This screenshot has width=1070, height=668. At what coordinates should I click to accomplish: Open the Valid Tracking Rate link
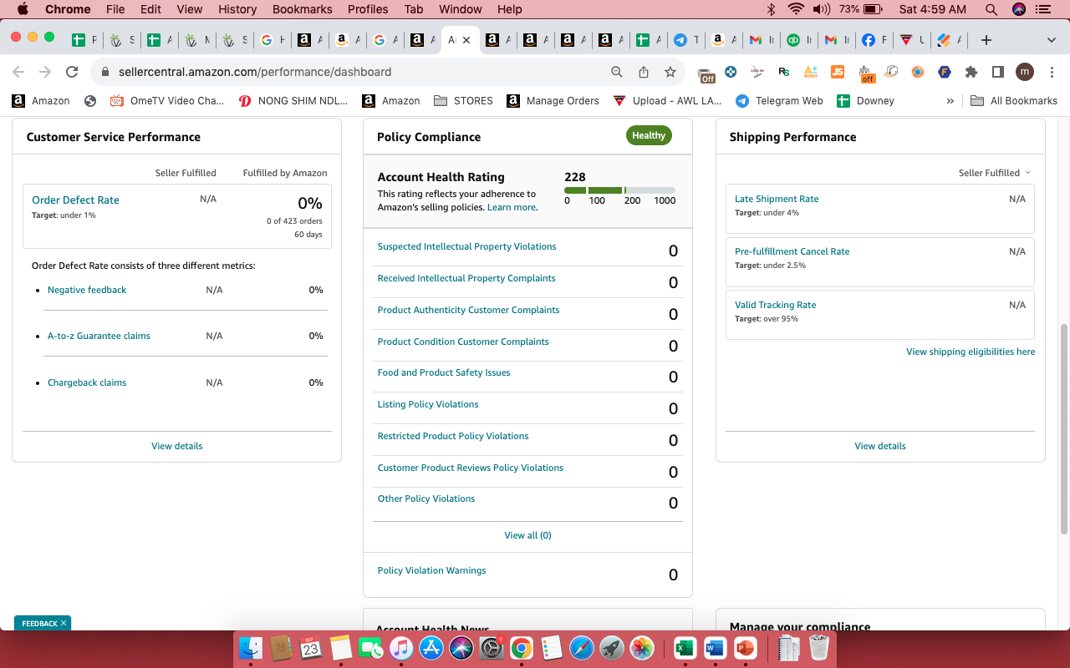point(775,305)
